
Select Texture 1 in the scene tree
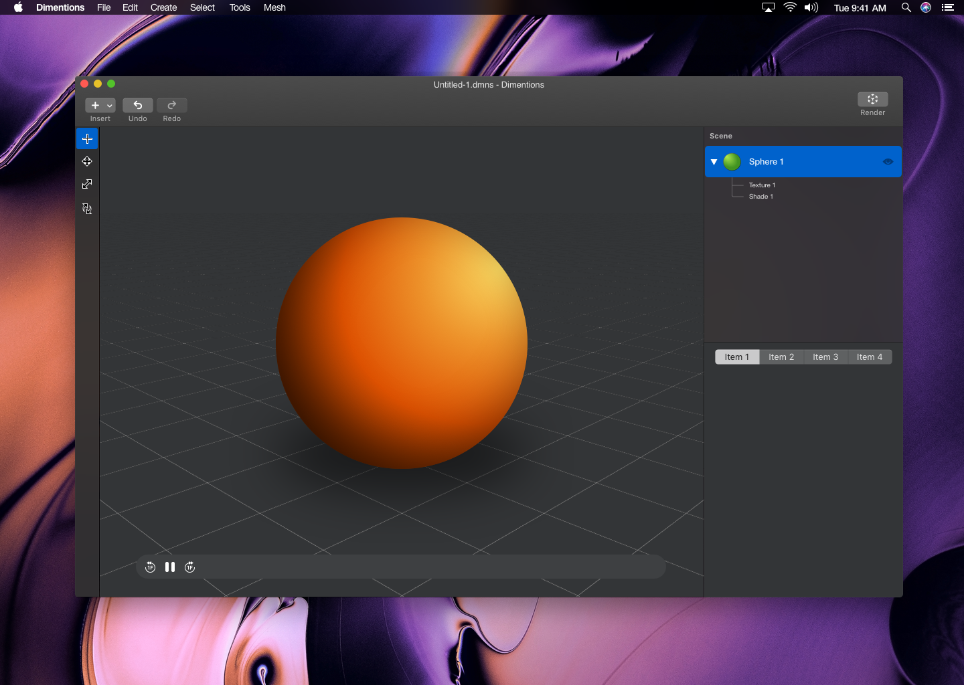tap(762, 185)
